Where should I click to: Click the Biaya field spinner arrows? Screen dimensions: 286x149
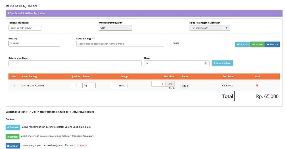coord(206,63)
